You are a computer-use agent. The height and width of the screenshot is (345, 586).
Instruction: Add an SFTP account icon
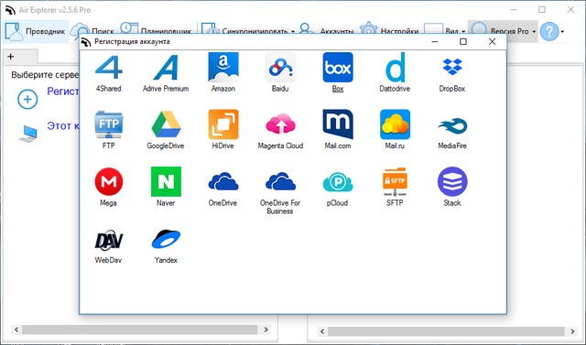(x=395, y=182)
